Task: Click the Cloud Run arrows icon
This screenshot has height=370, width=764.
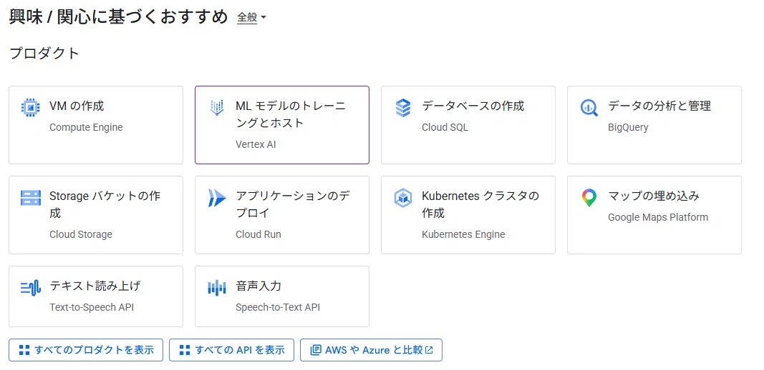Action: pos(217,198)
